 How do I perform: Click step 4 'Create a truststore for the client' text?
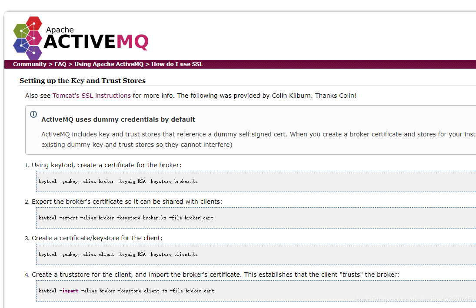(x=216, y=275)
